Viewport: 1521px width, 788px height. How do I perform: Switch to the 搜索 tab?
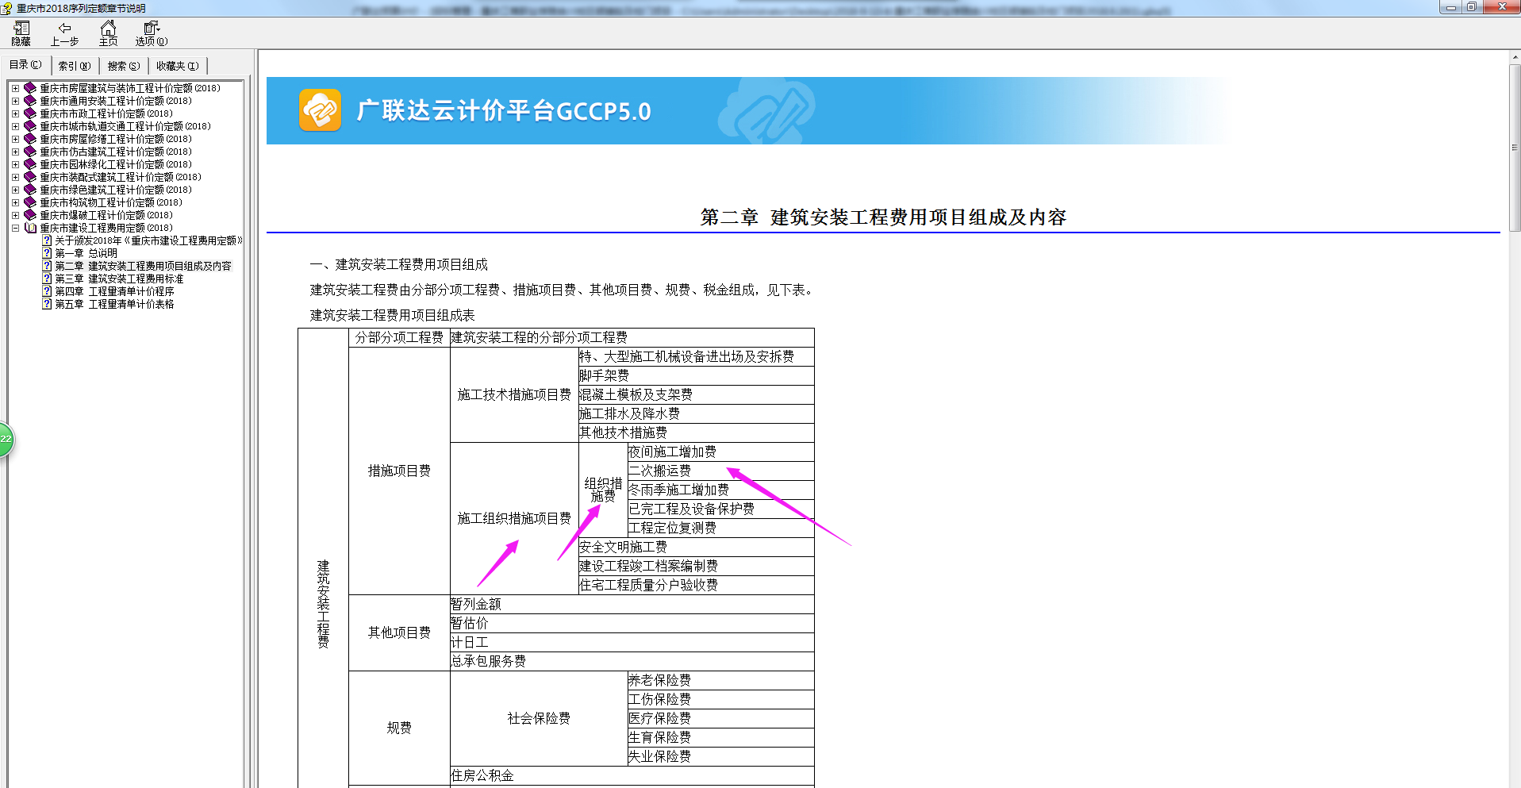[x=124, y=66]
